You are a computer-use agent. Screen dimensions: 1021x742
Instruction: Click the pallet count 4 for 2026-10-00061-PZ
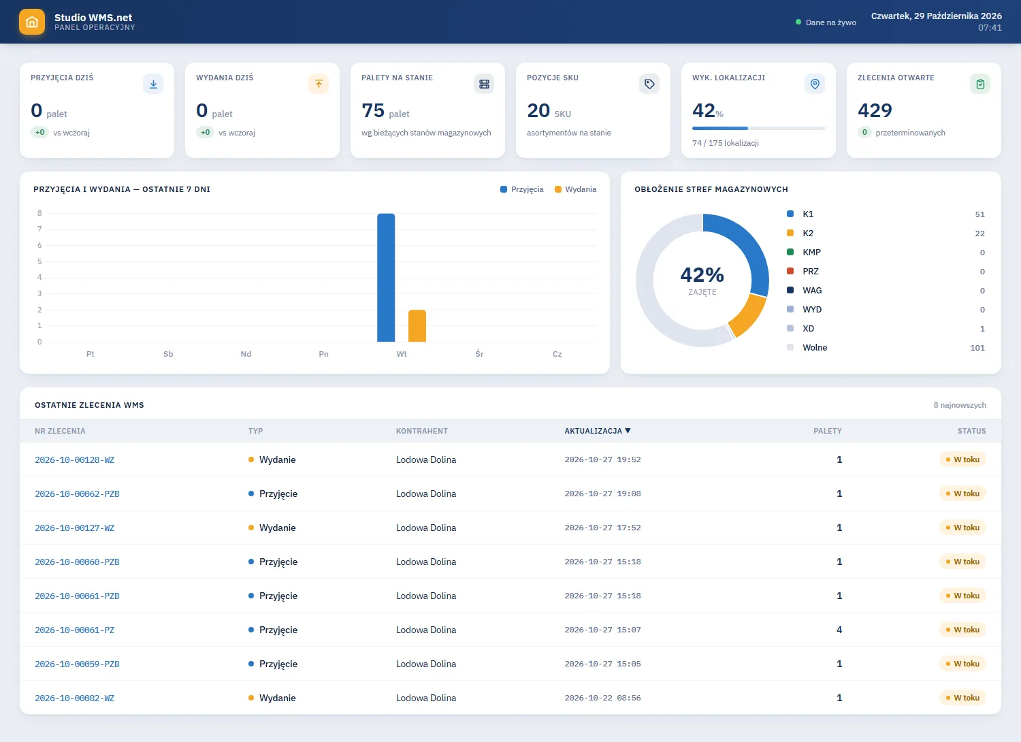click(839, 630)
